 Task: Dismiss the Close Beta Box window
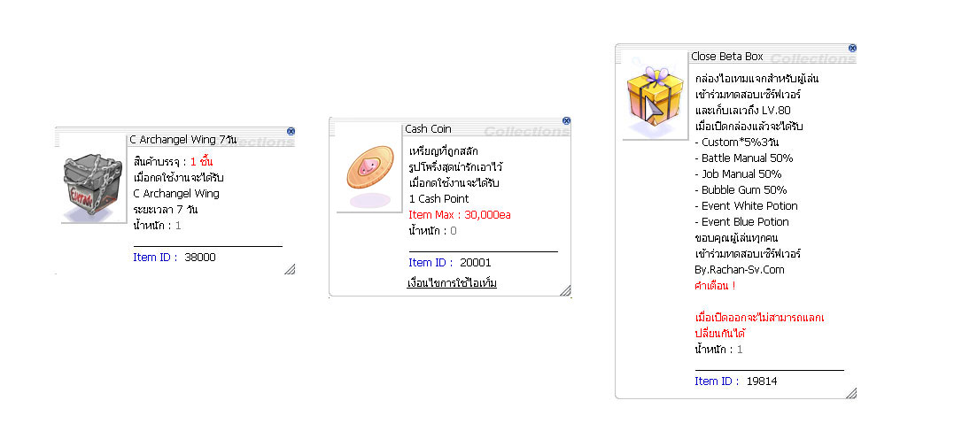851,48
